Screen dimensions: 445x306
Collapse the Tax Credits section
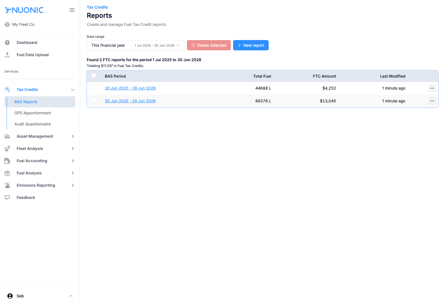[x=73, y=90]
